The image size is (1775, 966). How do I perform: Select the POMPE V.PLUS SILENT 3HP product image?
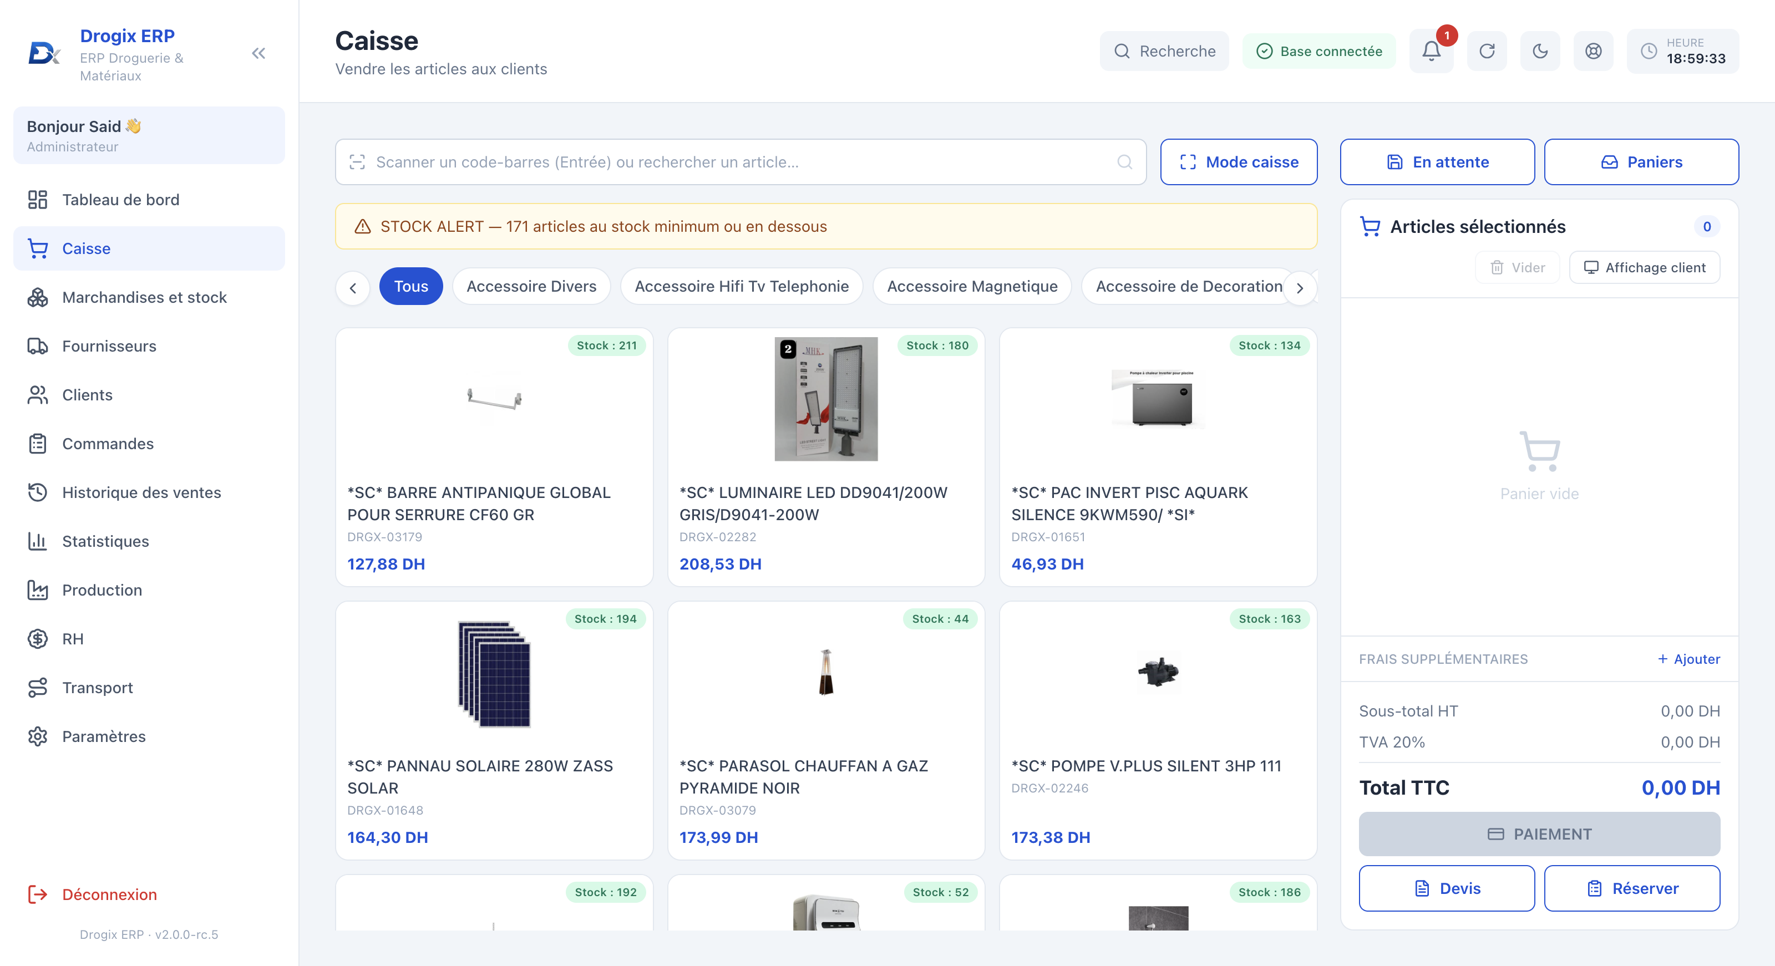pos(1158,672)
